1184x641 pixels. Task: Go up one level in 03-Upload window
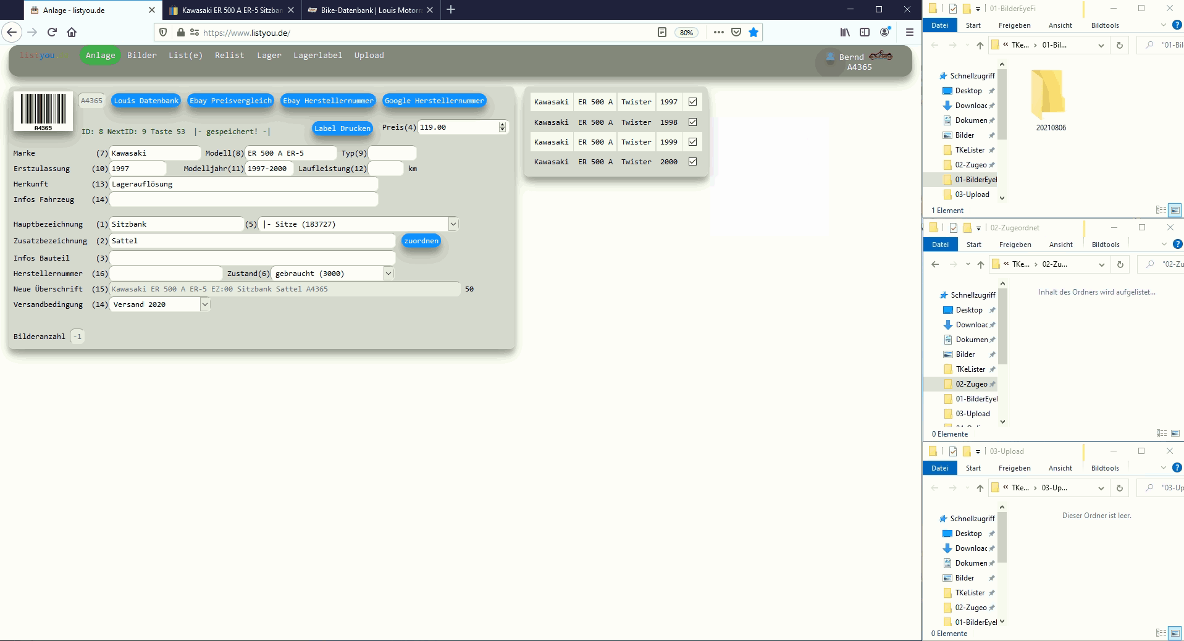coord(980,488)
